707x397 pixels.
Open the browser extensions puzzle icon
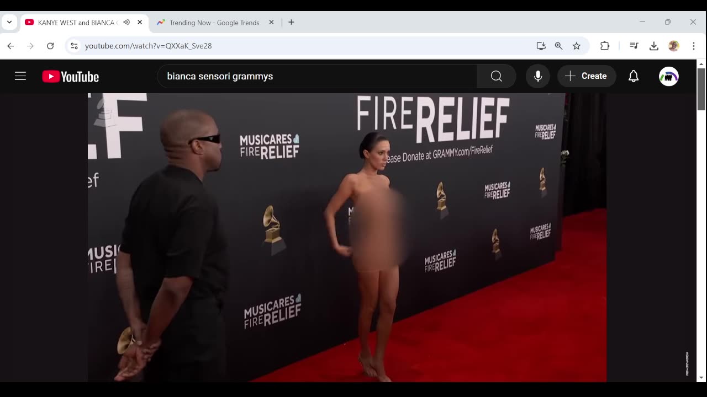(x=605, y=46)
